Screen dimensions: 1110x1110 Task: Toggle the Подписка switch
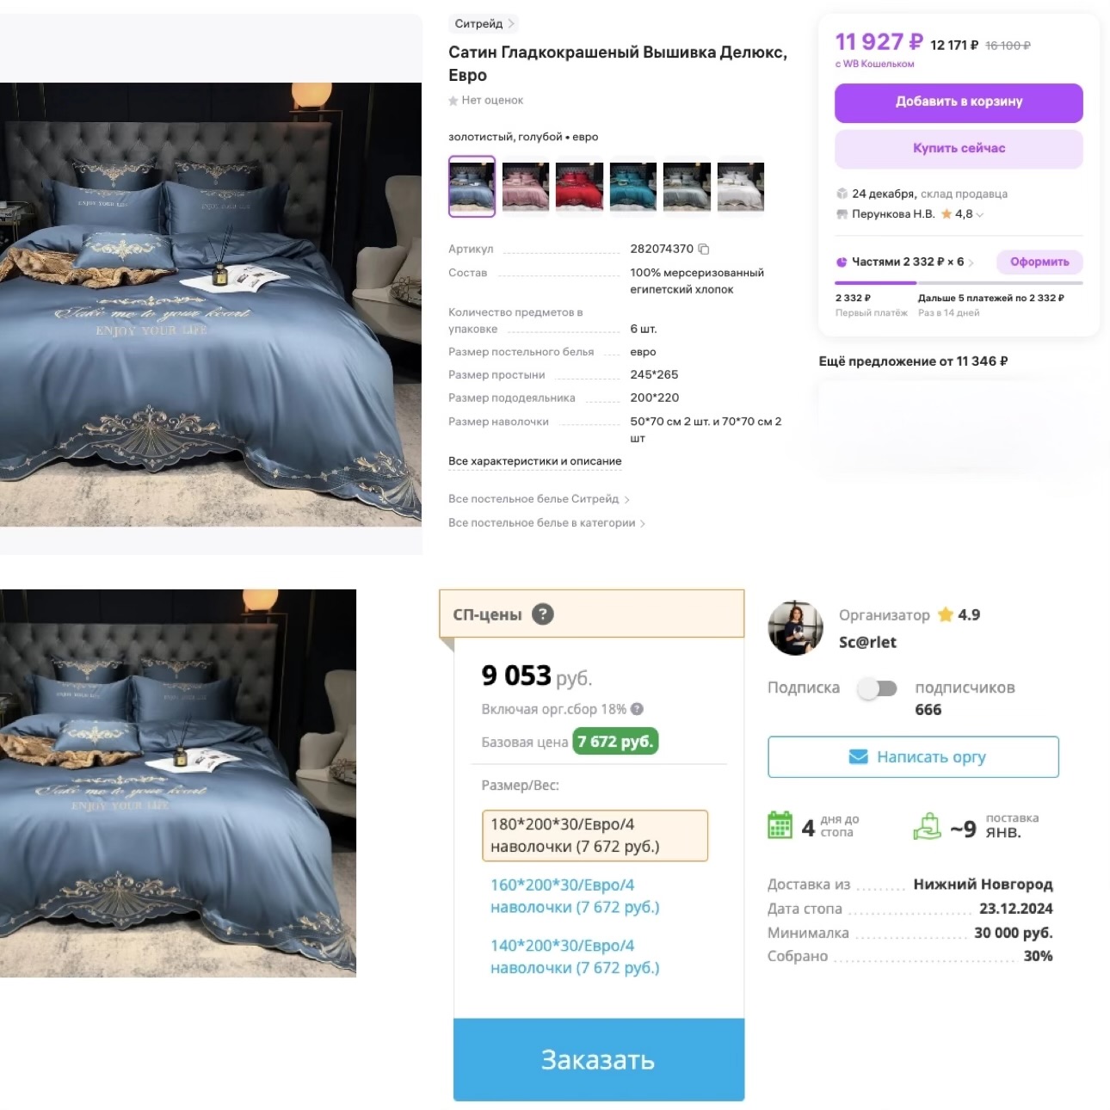click(x=878, y=688)
